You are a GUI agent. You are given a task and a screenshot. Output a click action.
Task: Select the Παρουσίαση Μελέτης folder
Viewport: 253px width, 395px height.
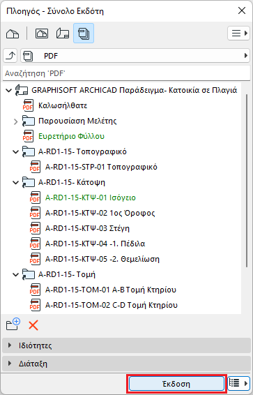tap(77, 121)
